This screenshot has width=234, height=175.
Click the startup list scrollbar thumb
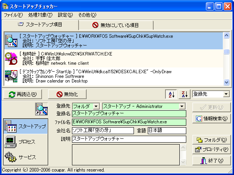tap(226, 52)
